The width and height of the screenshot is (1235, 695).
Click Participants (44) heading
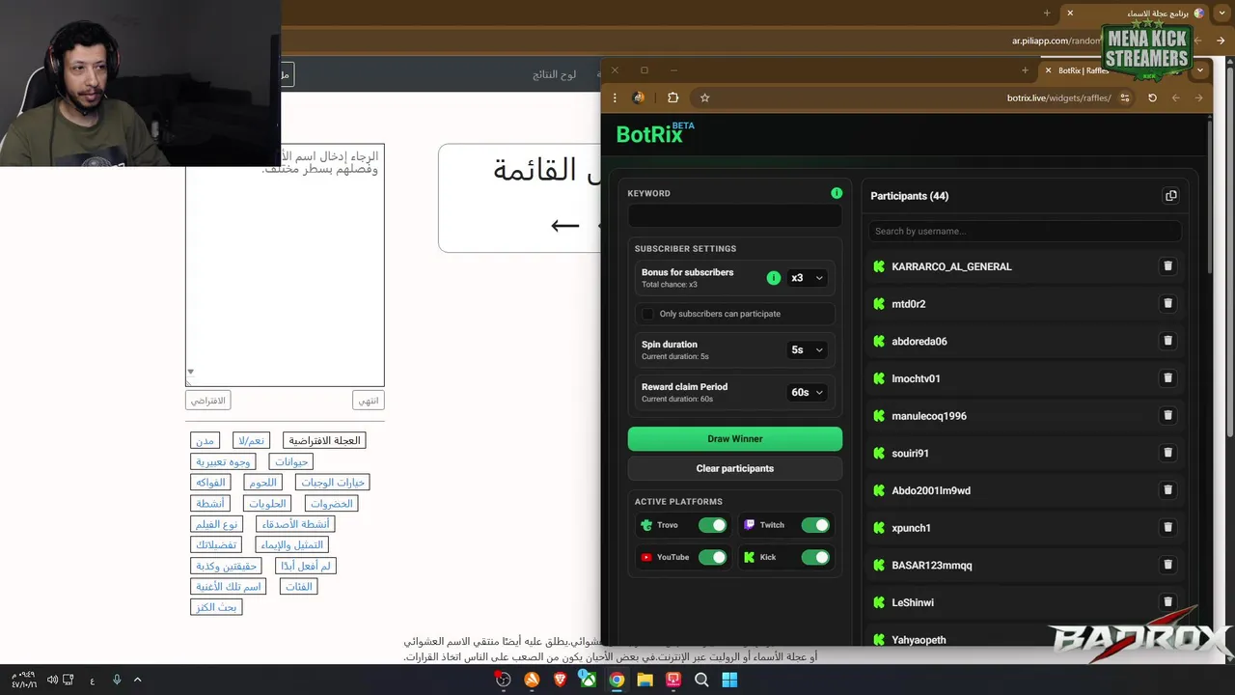[909, 196]
